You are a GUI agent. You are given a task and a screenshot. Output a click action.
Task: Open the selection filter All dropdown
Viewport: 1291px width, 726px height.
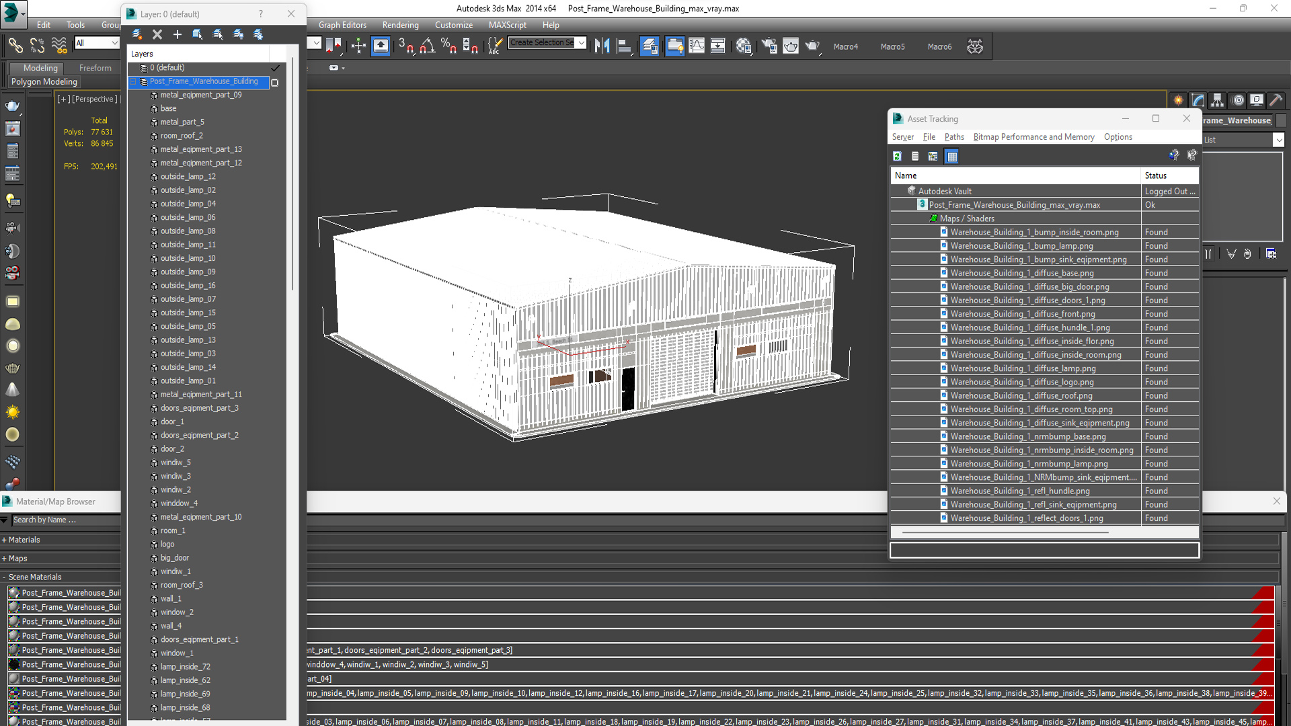(97, 43)
